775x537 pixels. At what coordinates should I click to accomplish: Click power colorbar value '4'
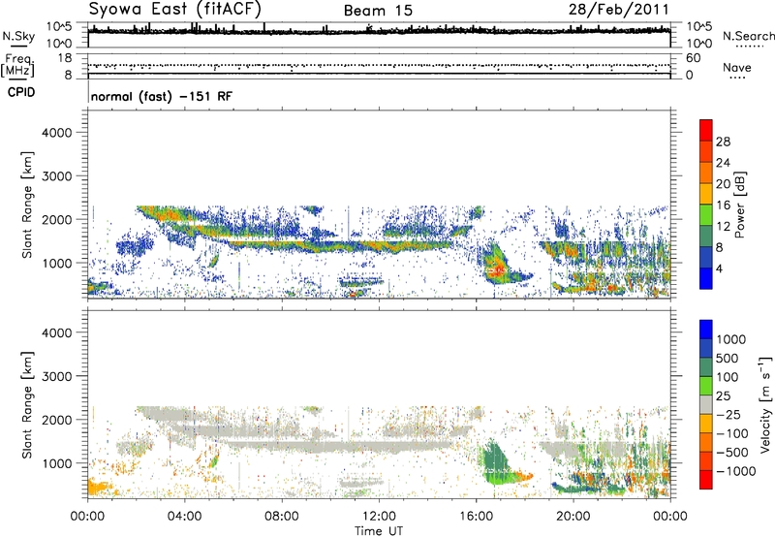point(719,268)
